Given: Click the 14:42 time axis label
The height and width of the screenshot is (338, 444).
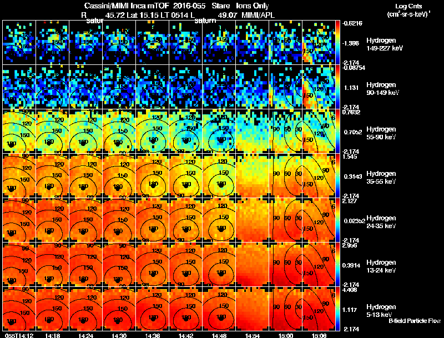Looking at the screenshot, I should tap(186, 335).
